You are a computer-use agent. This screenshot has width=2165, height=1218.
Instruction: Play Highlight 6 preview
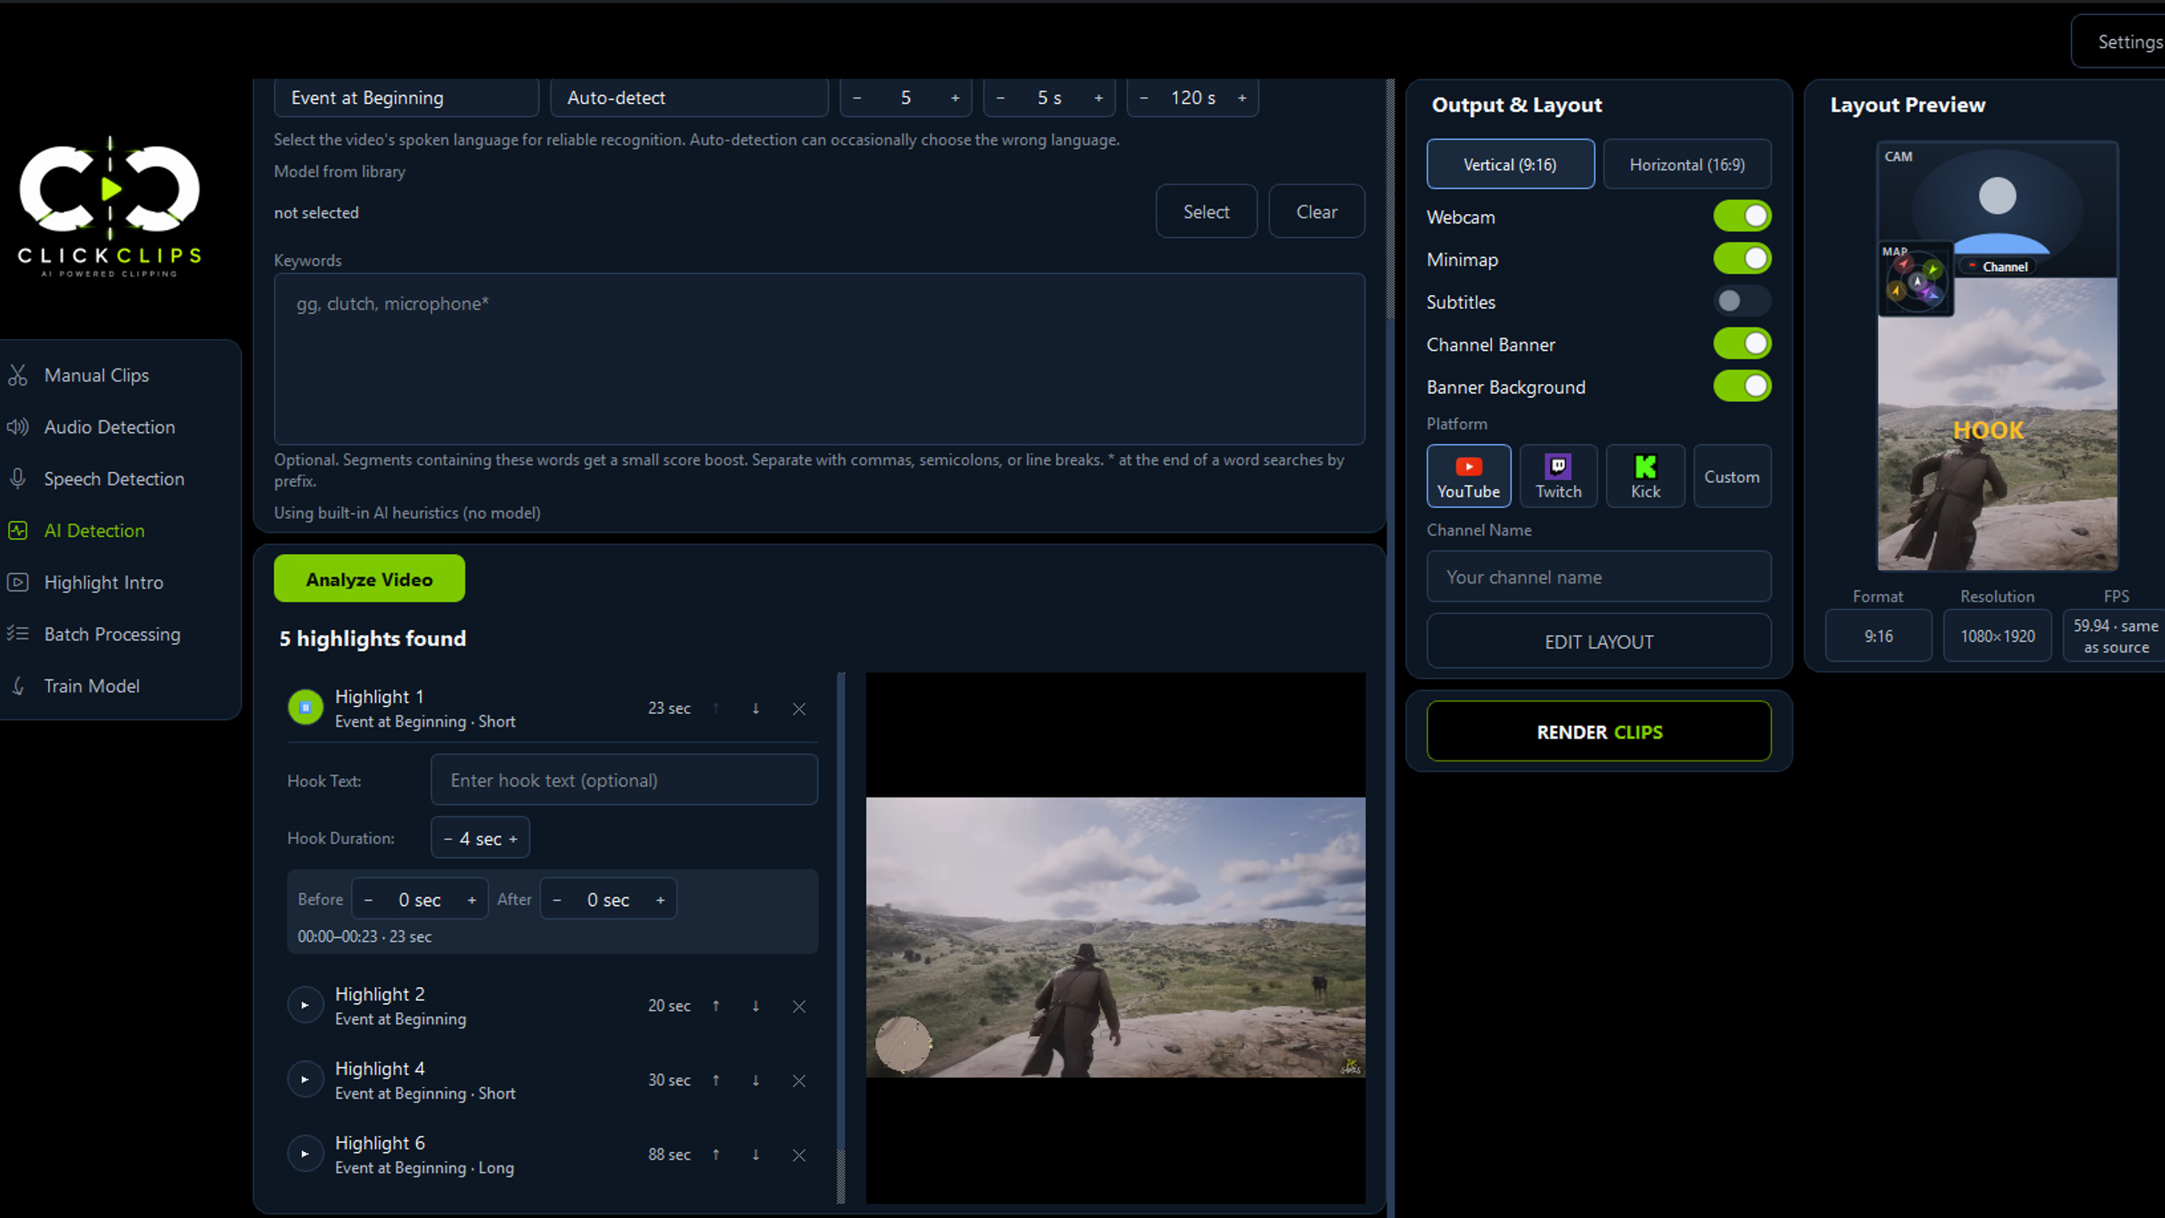tap(305, 1154)
